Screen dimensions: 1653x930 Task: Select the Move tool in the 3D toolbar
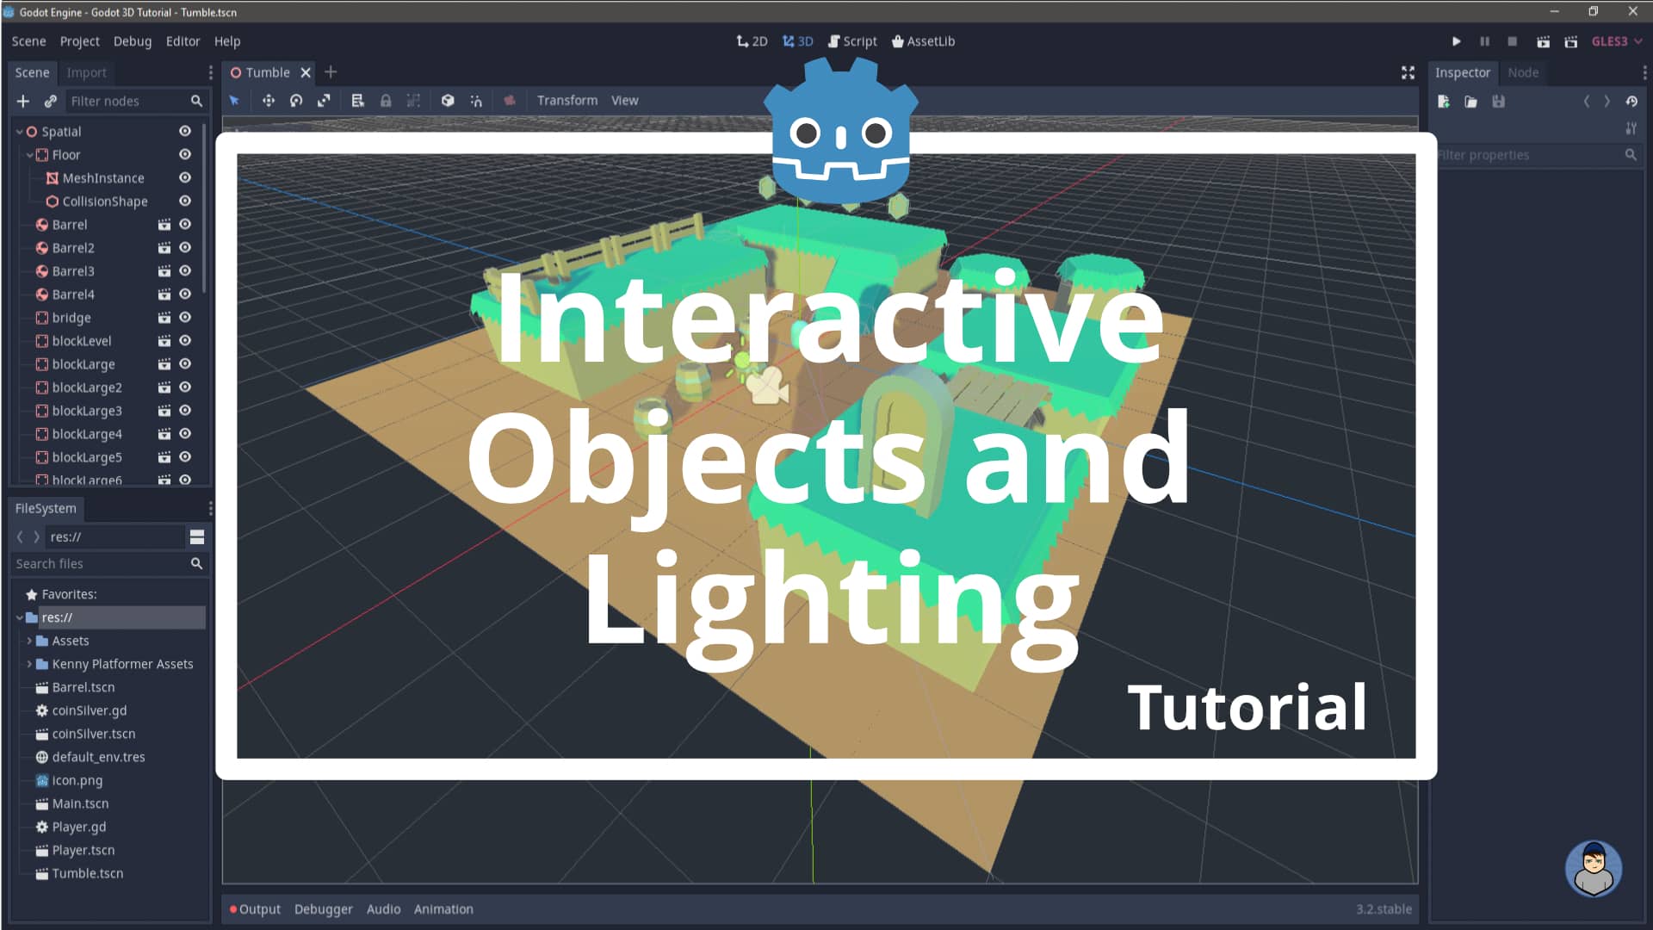[269, 101]
